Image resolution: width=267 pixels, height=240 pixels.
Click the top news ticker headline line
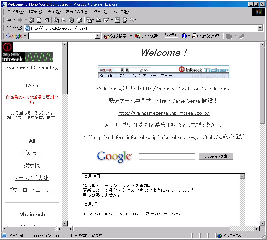[x=138, y=76]
